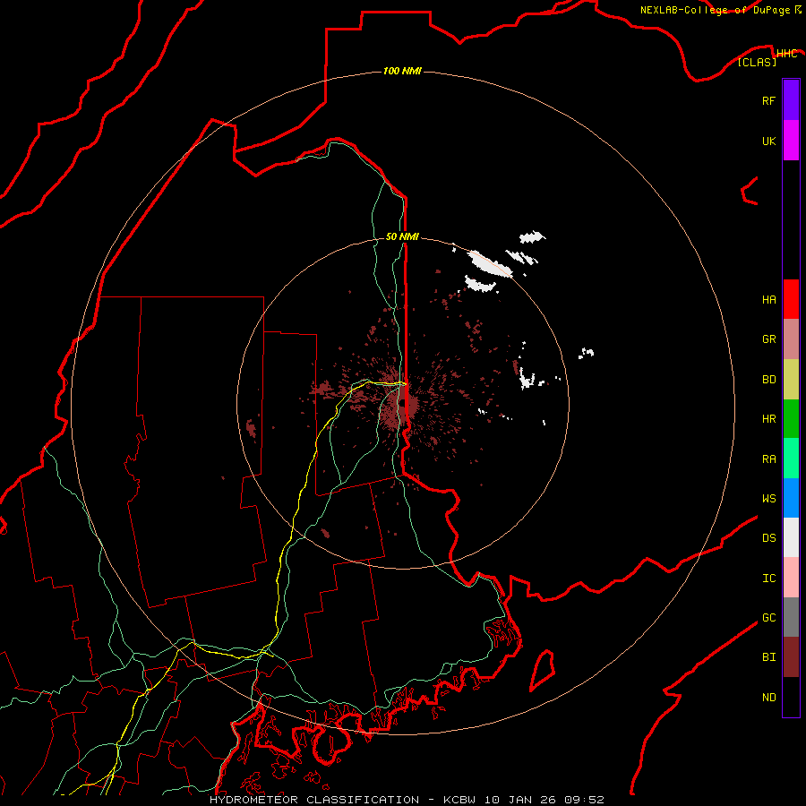Click the 'HHC' product code text
This screenshot has height=806, width=806.
click(786, 54)
